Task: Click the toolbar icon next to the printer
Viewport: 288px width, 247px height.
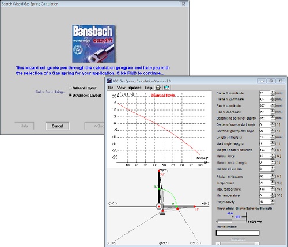Action: click(x=166, y=88)
